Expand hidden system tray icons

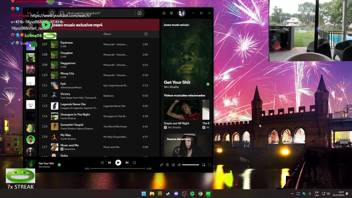click(292, 194)
